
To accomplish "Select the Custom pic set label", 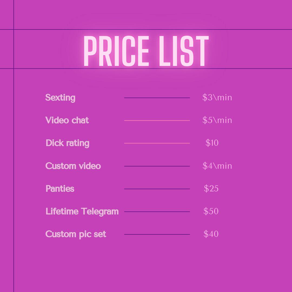I will (76, 234).
